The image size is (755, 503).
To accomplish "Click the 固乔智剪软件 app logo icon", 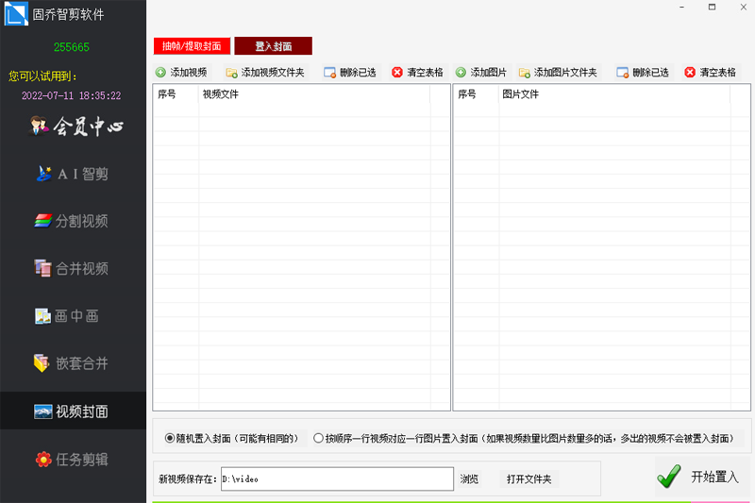I will coord(16,13).
